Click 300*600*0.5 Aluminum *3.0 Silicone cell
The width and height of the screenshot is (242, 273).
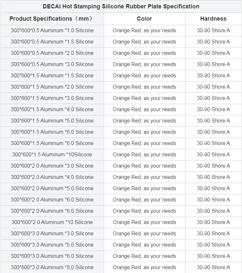click(x=52, y=64)
